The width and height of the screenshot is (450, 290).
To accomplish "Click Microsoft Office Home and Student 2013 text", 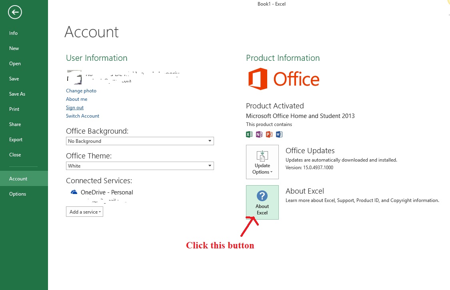I will [300, 116].
